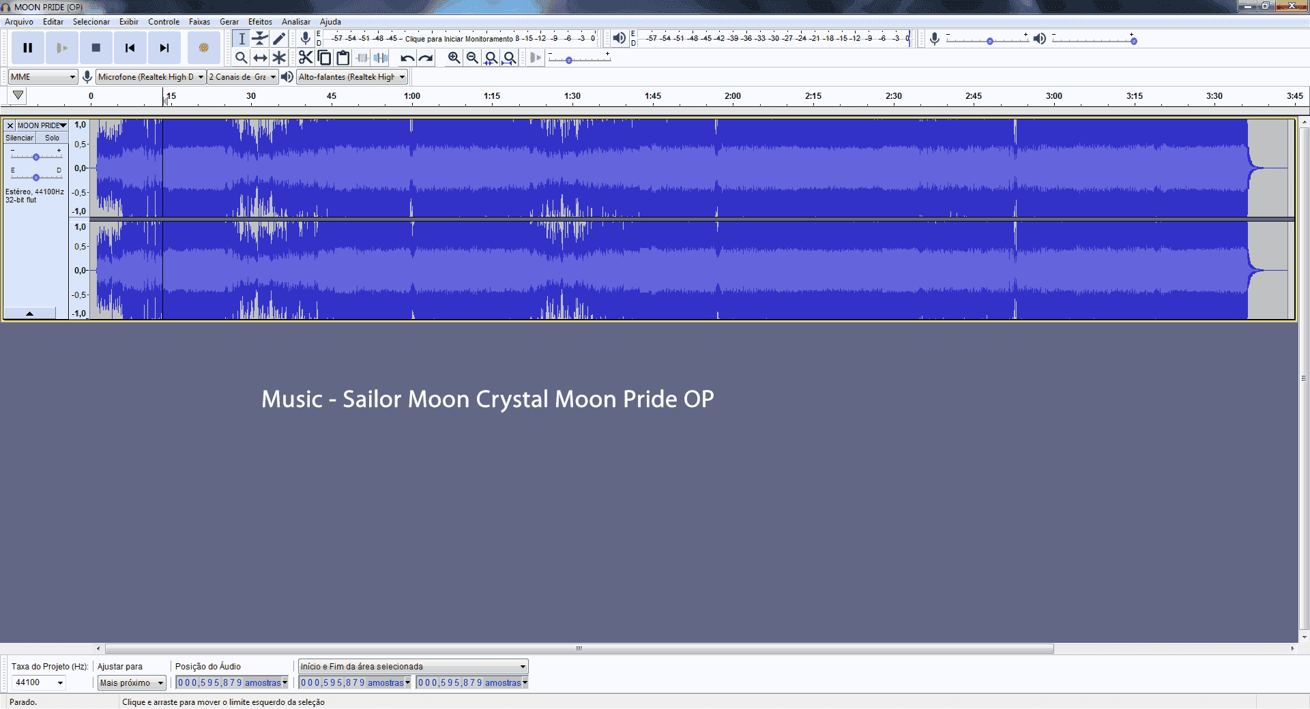Zoom in on the waveform
Viewport: 1310px width, 709px height.
(454, 58)
